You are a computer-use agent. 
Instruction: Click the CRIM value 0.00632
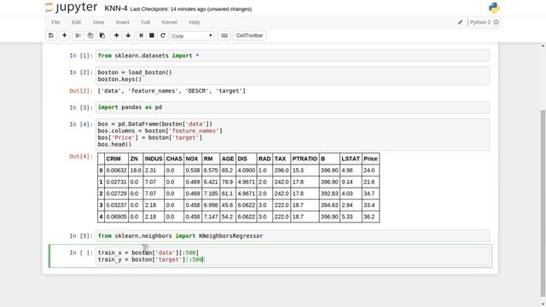pyautogui.click(x=116, y=171)
